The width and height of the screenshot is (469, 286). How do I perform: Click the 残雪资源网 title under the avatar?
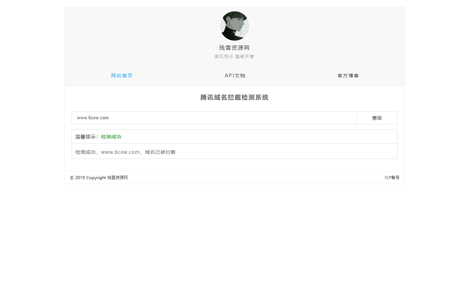(x=234, y=48)
